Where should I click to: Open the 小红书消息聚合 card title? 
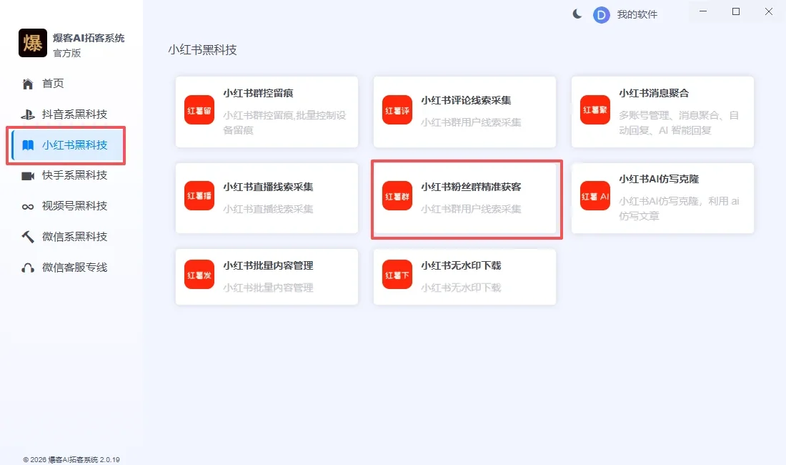(654, 93)
